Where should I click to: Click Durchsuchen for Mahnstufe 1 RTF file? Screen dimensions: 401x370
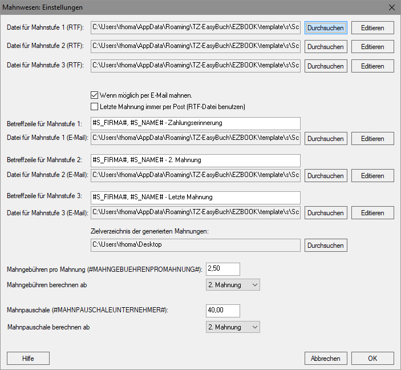point(326,27)
